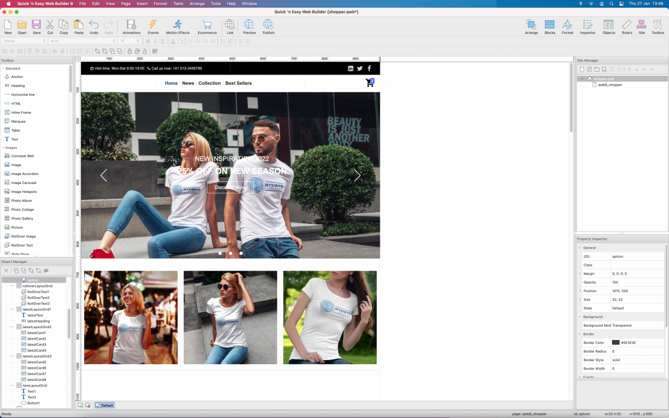Click the LinkedIn icon in the page header
669x418 pixels.
click(x=351, y=68)
